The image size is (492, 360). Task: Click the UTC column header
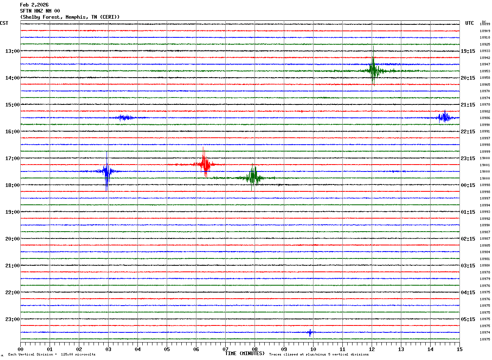point(470,23)
